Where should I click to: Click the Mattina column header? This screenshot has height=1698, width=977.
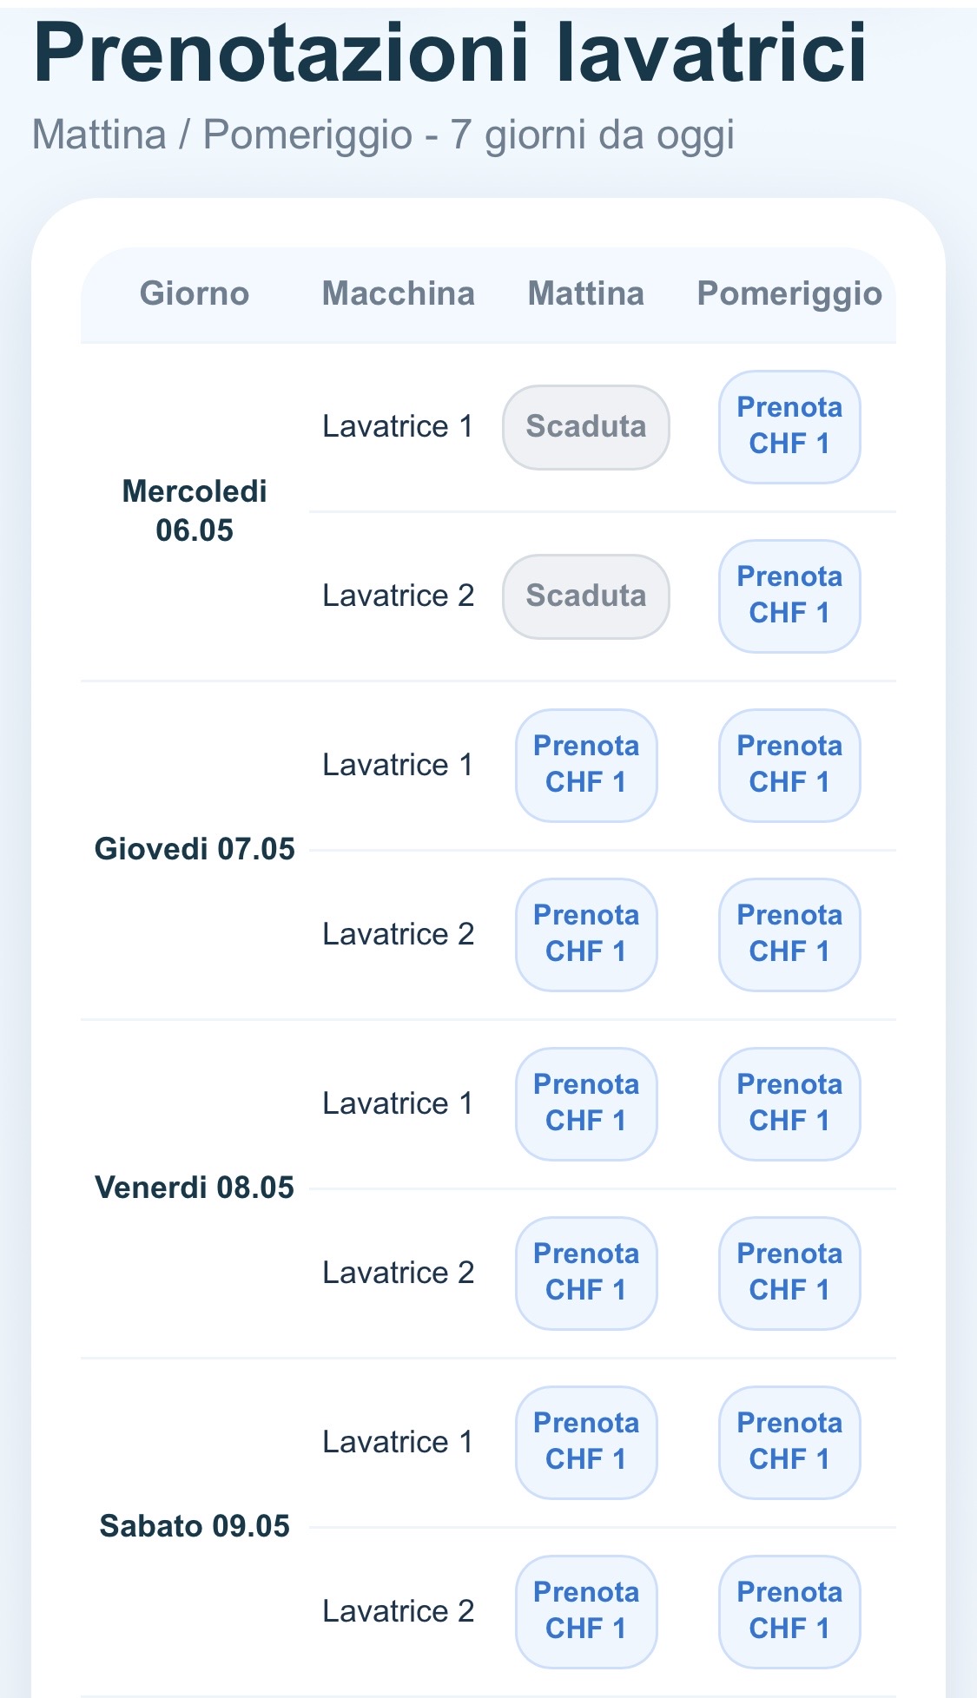coord(586,293)
